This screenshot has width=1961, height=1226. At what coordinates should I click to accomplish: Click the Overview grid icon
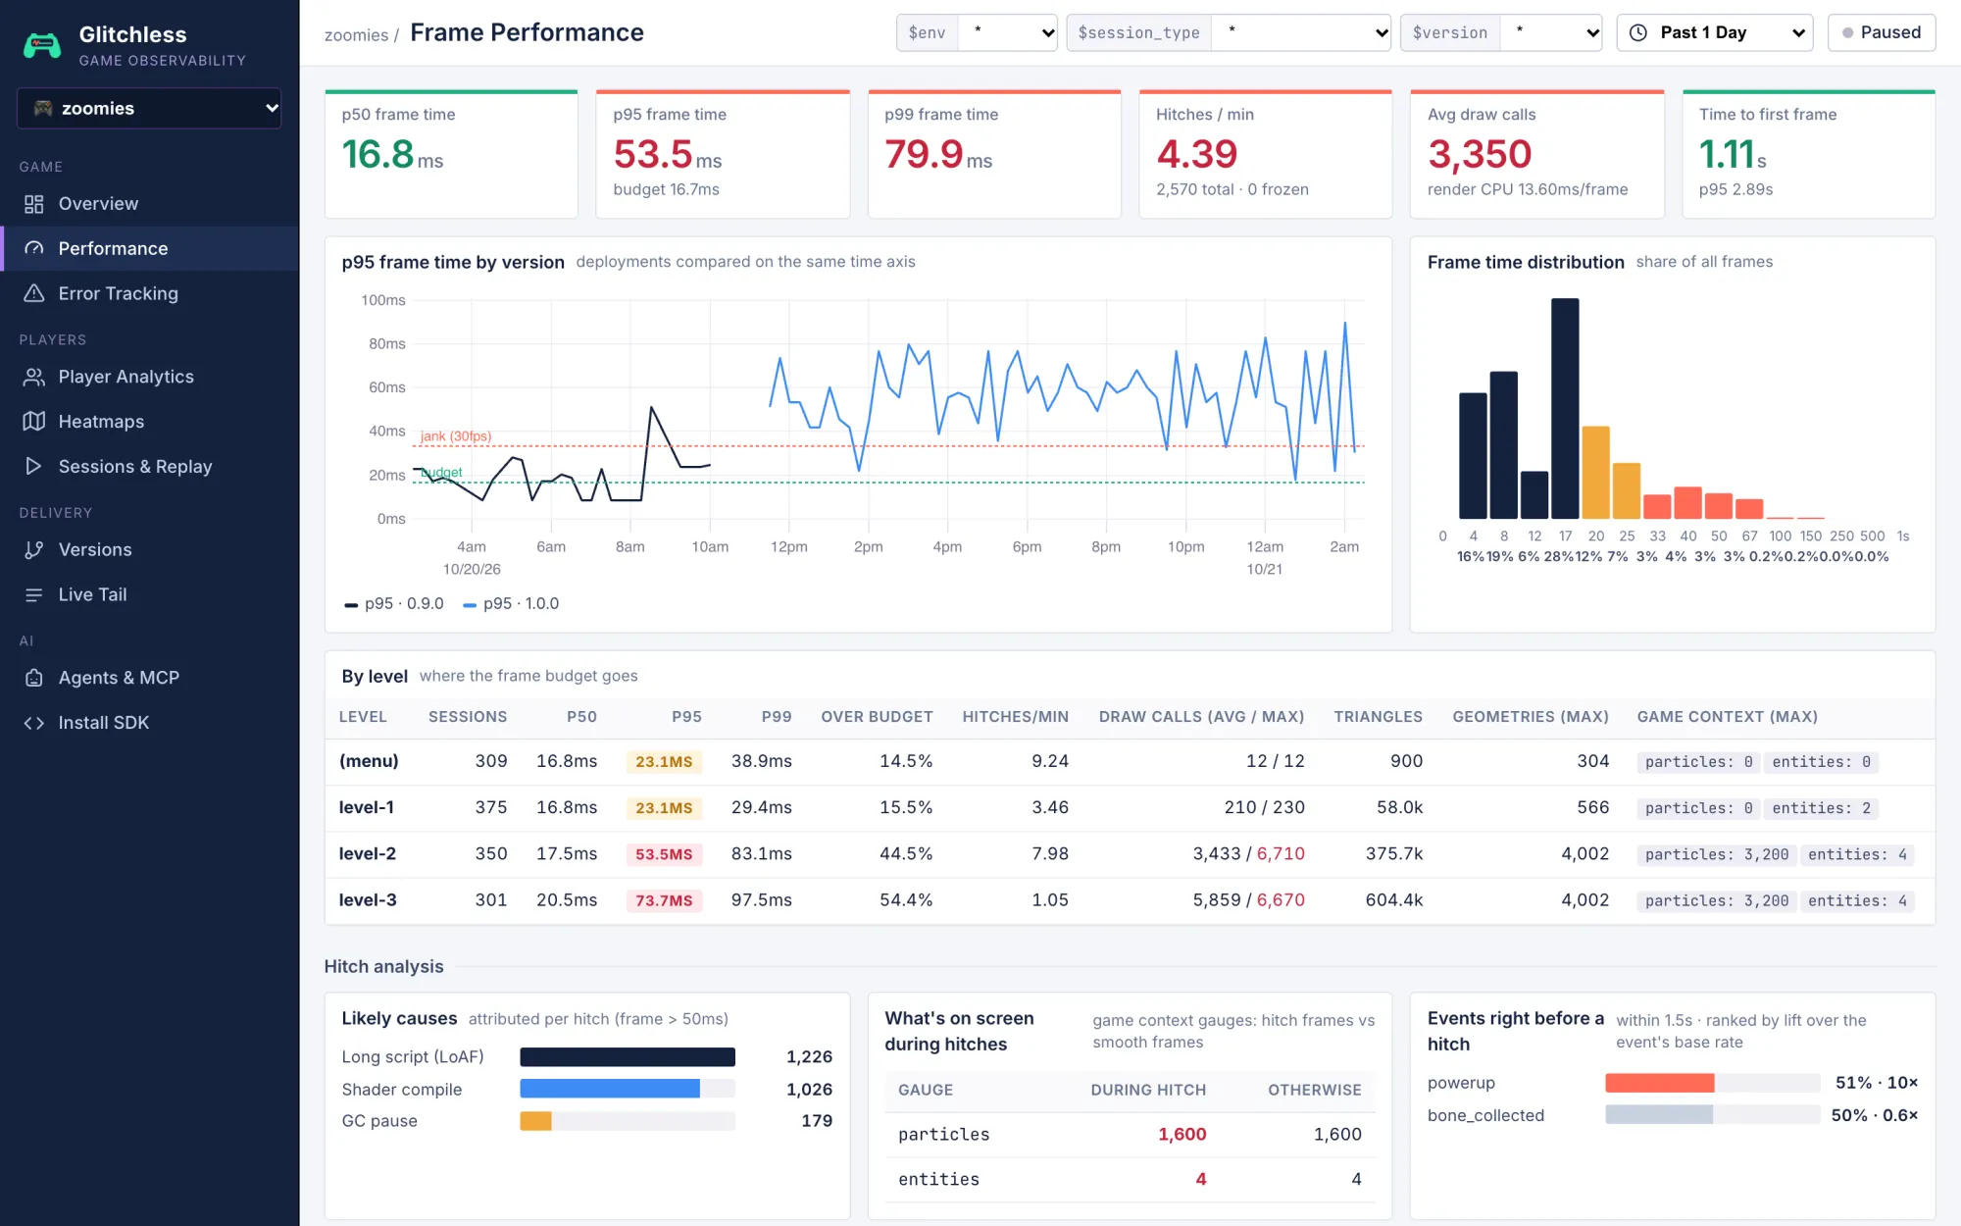coord(34,204)
